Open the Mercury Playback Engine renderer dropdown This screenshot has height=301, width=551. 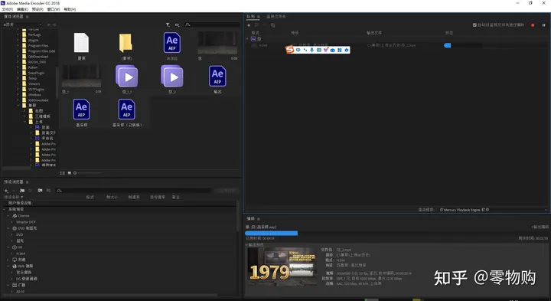494,210
